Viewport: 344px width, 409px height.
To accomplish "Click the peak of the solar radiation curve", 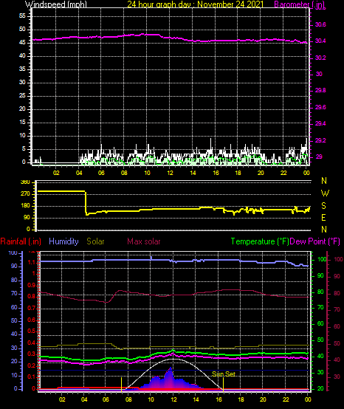I will point(171,368).
